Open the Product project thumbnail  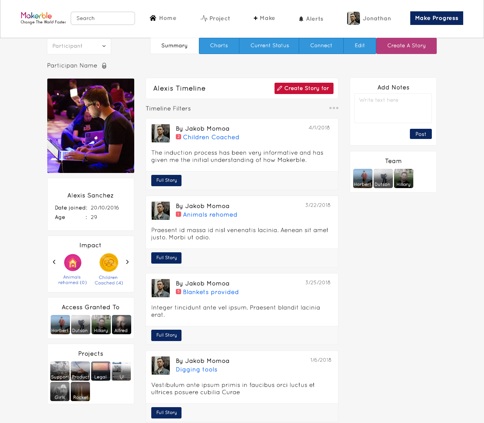click(80, 371)
